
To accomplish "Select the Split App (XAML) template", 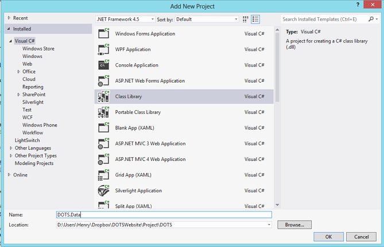I will coord(184,205).
